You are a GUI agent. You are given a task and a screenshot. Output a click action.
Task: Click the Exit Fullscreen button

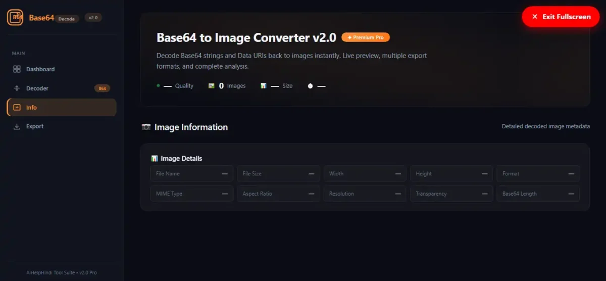coord(561,17)
